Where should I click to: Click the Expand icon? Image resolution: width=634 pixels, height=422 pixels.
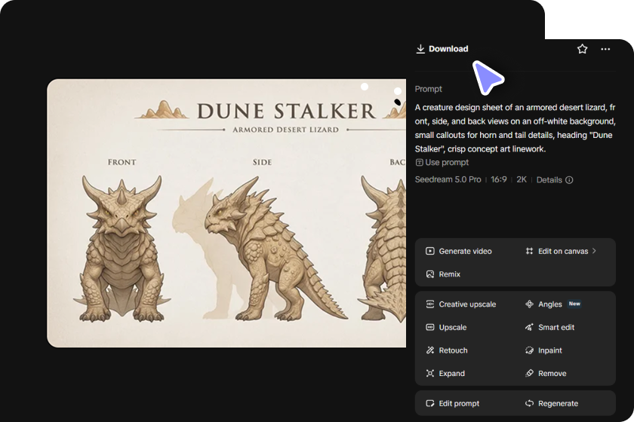pos(429,374)
